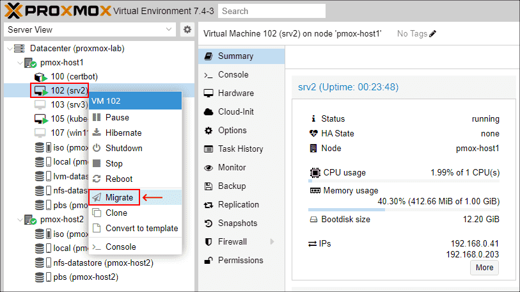Collapse the pmox-host2 node tree
Image resolution: width=520 pixels, height=292 pixels.
tap(19, 220)
